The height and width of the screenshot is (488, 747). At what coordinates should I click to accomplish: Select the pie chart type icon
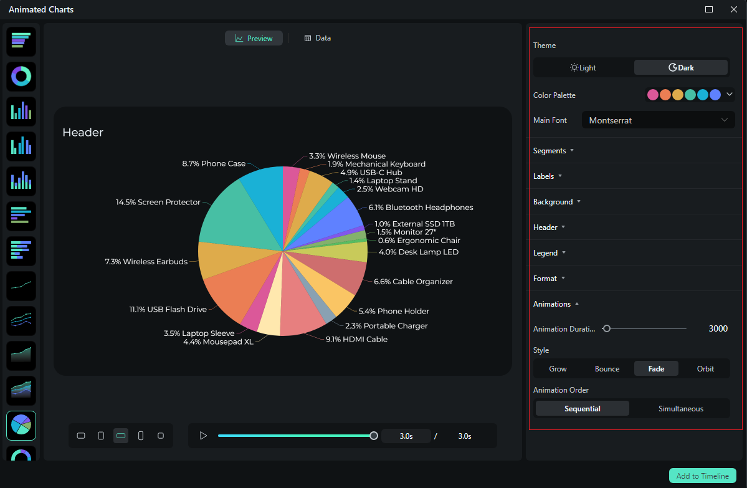(x=21, y=425)
